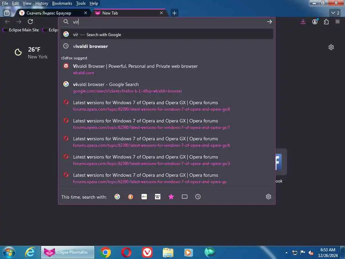The image size is (345, 259).
Task: Open the Help menu
Action: click(x=94, y=3)
